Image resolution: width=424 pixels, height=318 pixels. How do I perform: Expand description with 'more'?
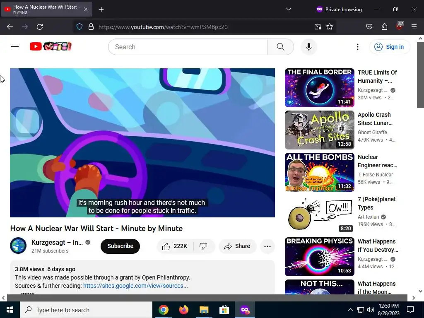click(x=28, y=293)
